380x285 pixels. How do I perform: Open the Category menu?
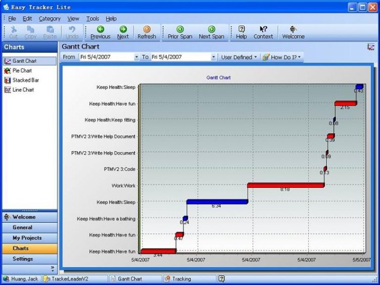pyautogui.click(x=49, y=19)
